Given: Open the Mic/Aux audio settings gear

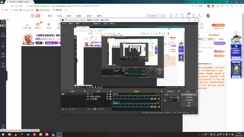Looking at the screenshot, I should [x=159, y=107].
